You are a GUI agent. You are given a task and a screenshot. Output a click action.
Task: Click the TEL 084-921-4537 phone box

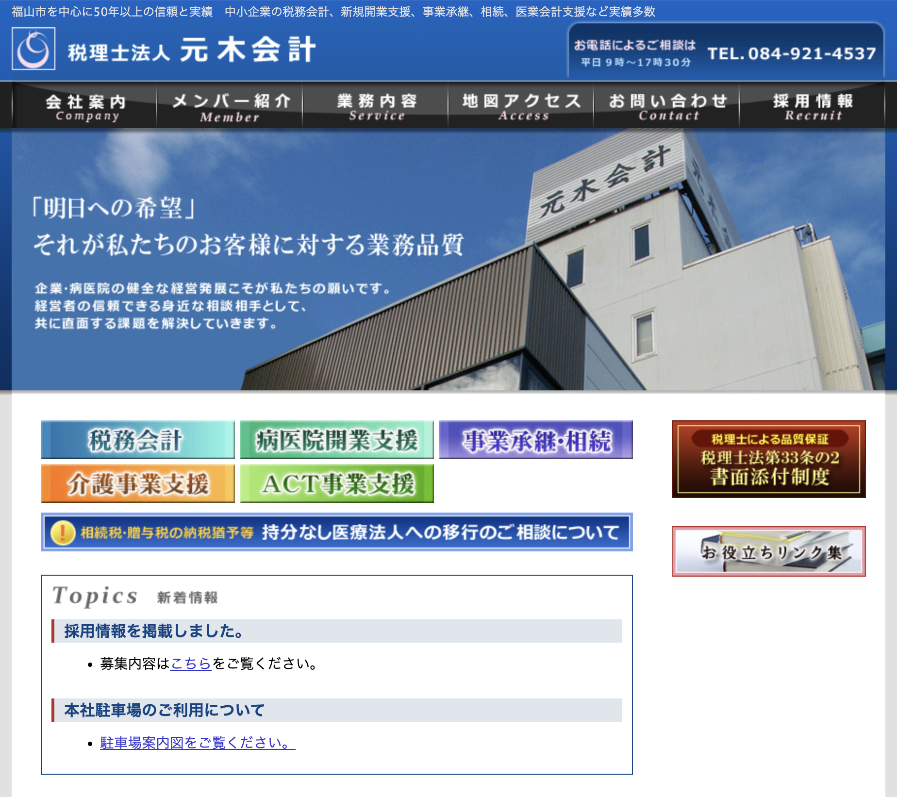click(726, 52)
